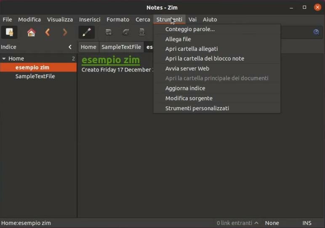Click the Home path bar button
The width and height of the screenshot is (325, 228).
(x=88, y=47)
